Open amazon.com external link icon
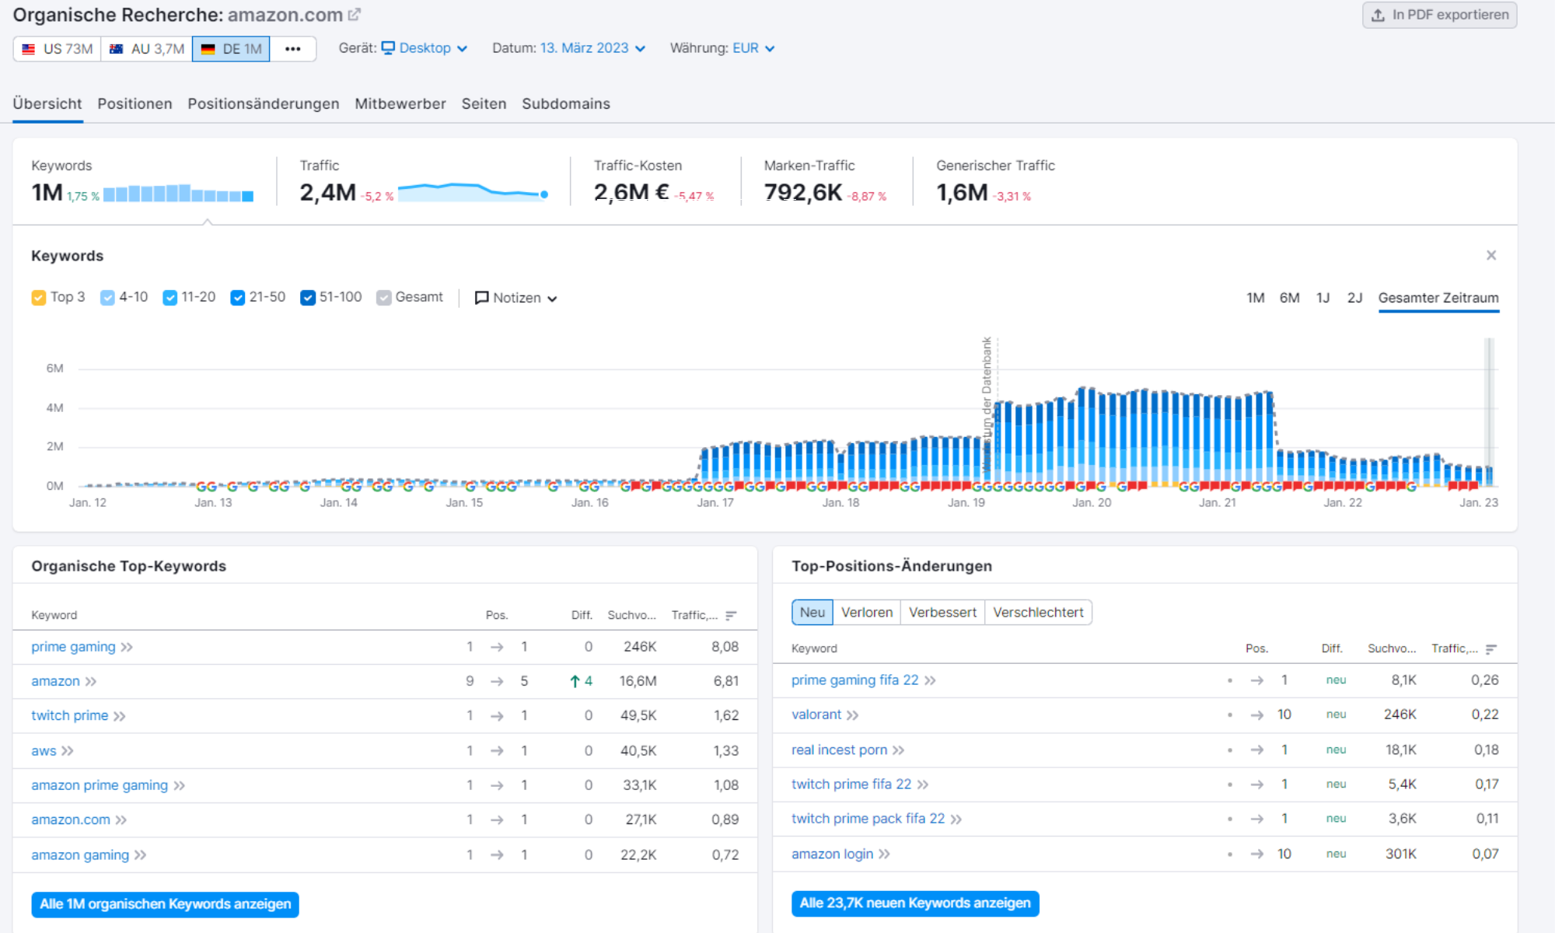The height and width of the screenshot is (933, 1555). tap(355, 15)
